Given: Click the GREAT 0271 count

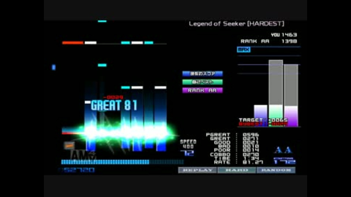Looking at the screenshot, I should coord(234,139).
